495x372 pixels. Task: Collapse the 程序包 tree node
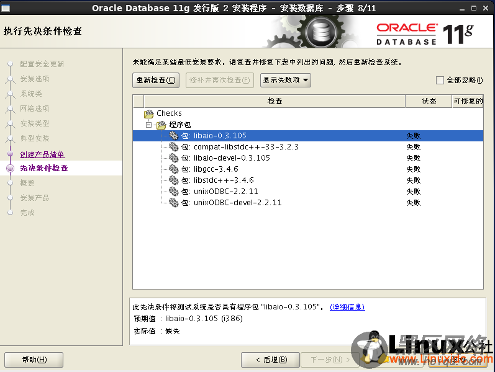(149, 125)
